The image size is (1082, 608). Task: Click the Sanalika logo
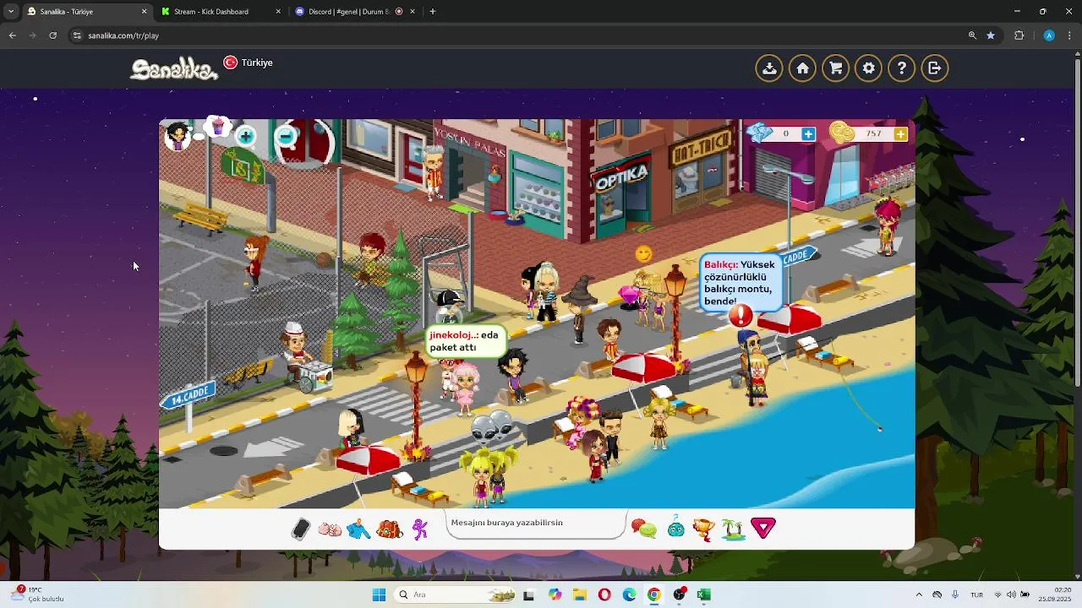[x=173, y=69]
